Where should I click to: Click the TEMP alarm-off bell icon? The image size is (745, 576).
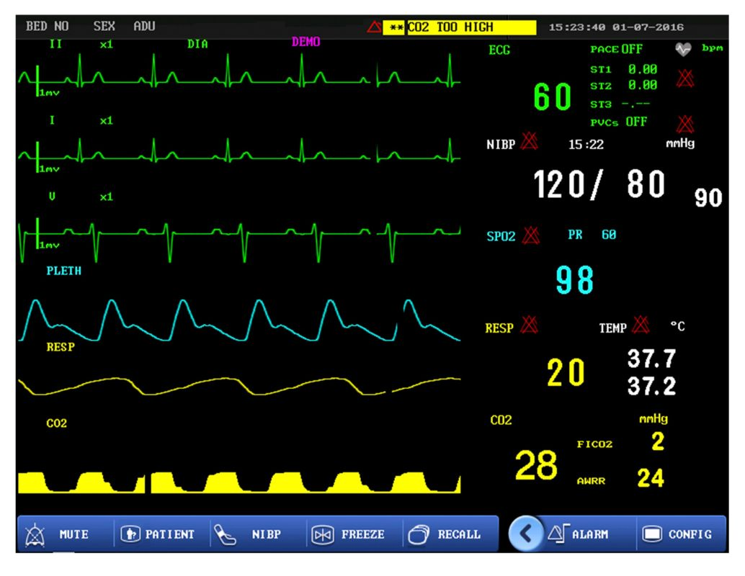click(641, 325)
